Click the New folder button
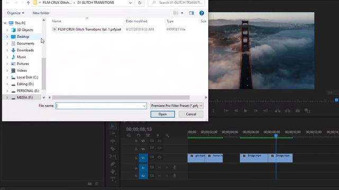 [41, 13]
